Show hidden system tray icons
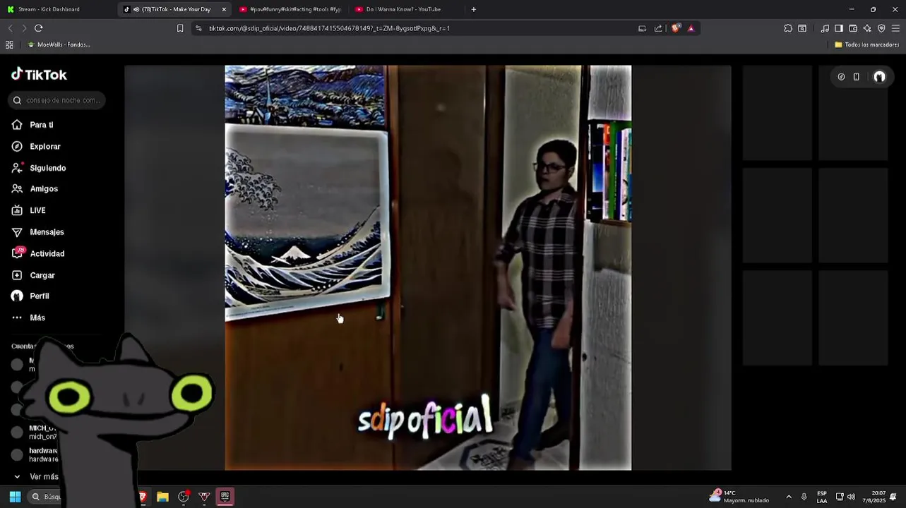 click(789, 497)
